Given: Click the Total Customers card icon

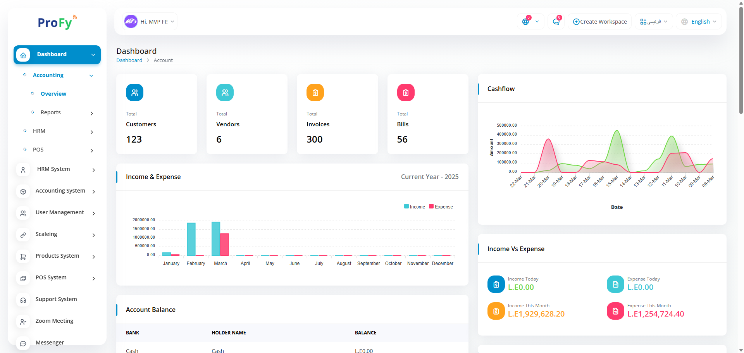Looking at the screenshot, I should 134,93.
